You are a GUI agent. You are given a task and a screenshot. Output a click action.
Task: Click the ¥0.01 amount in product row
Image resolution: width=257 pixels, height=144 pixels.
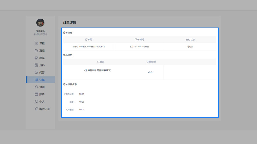pos(151,72)
